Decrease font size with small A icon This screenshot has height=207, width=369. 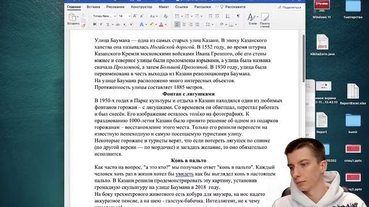tap(142, 16)
